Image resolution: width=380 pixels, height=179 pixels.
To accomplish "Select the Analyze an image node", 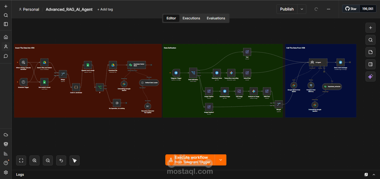I will pyautogui.click(x=253, y=91).
